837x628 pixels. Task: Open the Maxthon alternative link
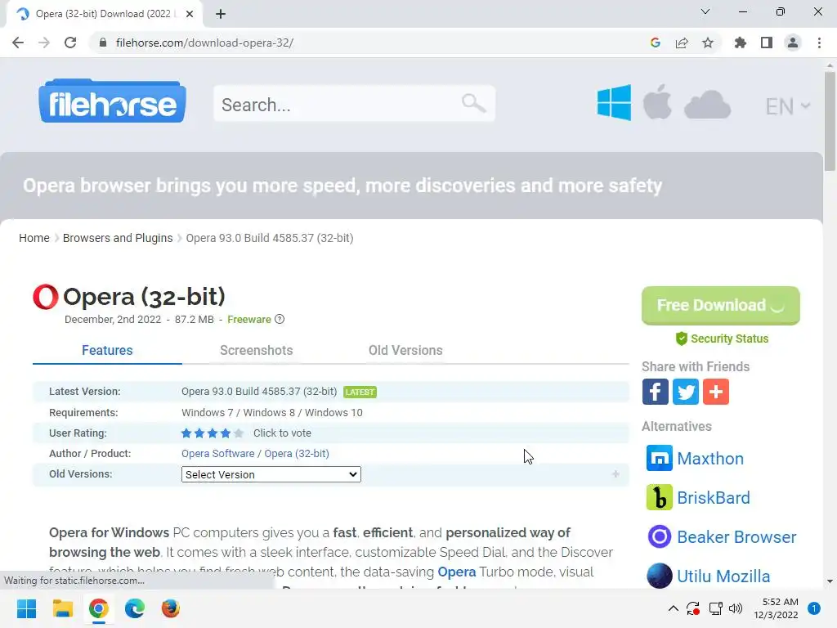click(x=710, y=458)
